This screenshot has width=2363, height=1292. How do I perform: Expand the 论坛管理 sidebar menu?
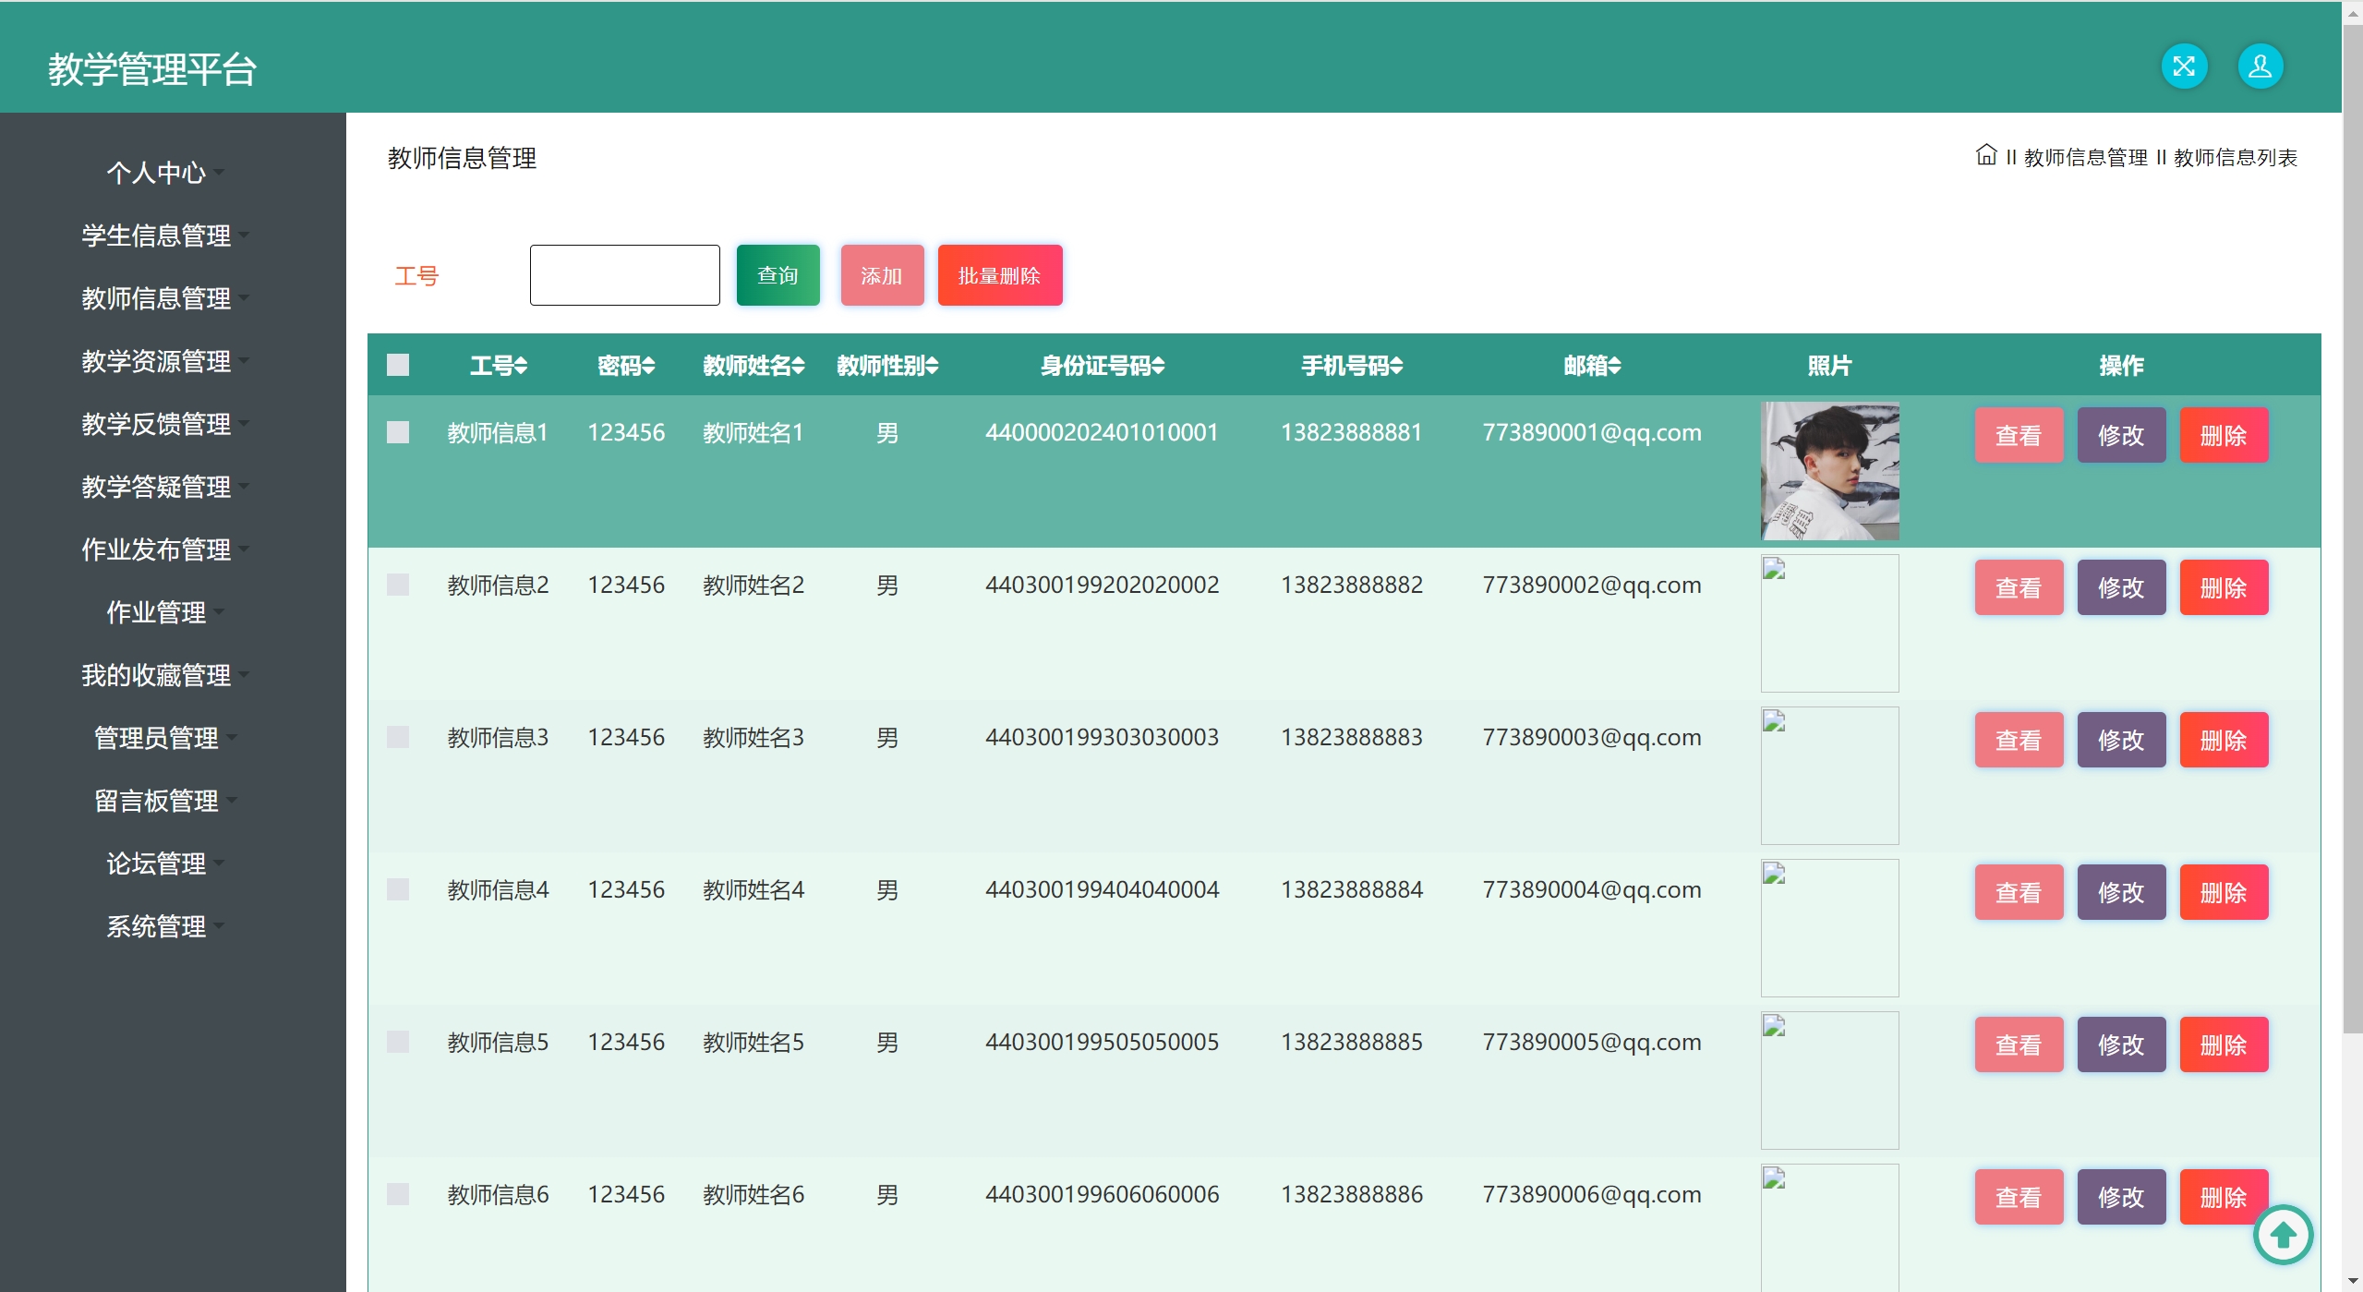tap(157, 863)
